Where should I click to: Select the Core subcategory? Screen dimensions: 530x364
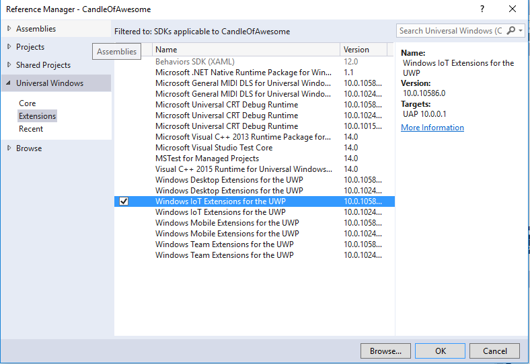tap(28, 103)
